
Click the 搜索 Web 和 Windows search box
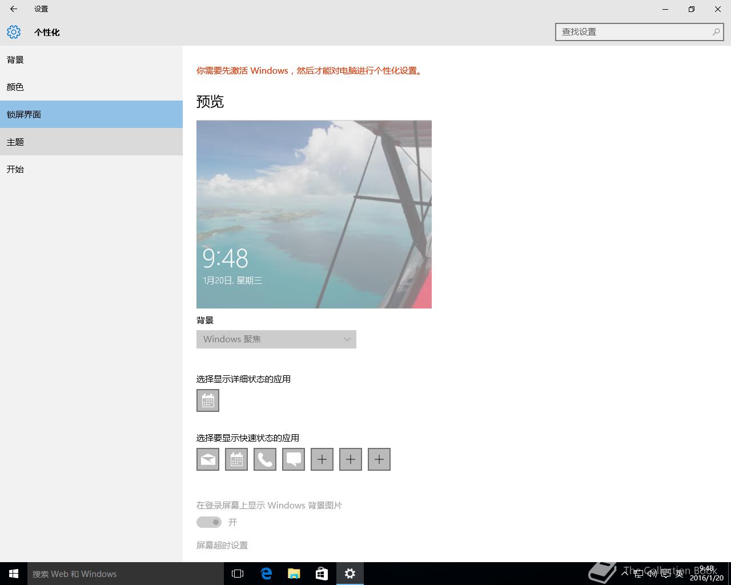coord(125,574)
